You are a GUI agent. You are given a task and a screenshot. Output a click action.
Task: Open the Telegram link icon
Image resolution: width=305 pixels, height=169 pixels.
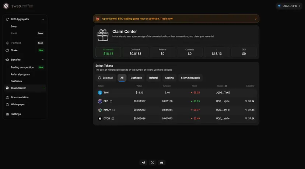[x=143, y=163]
